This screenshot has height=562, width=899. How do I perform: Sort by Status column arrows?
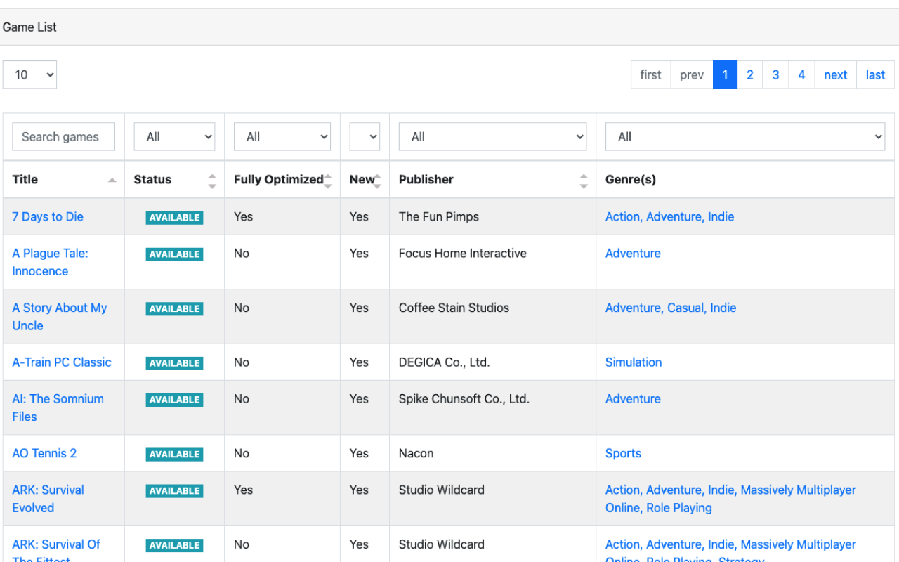212,181
